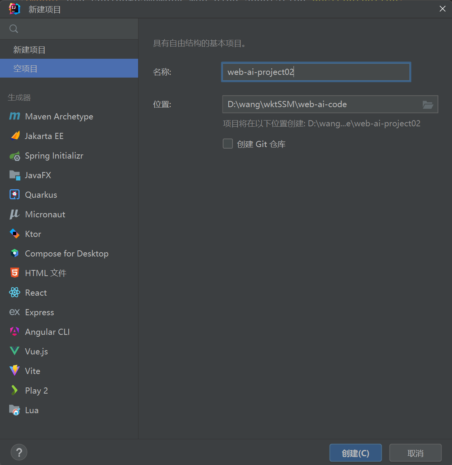The height and width of the screenshot is (465, 452).
Task: Select the Maven Archetype generator icon
Action: [x=15, y=116]
